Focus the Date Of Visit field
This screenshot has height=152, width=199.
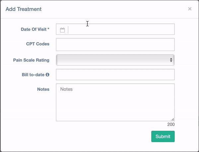(x=121, y=29)
